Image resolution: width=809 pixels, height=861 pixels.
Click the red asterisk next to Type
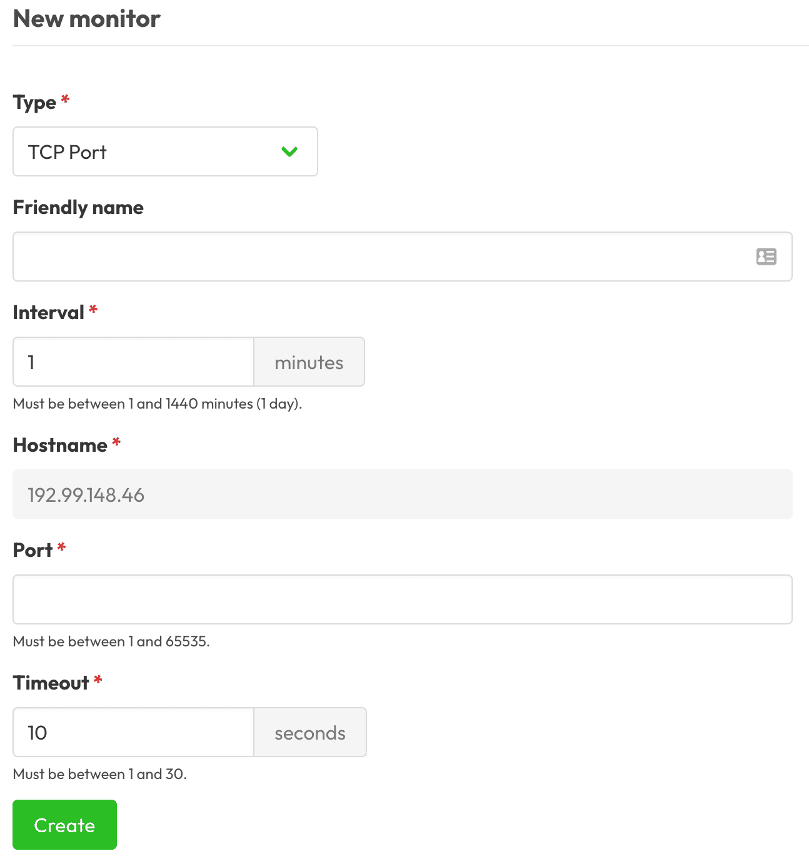64,98
